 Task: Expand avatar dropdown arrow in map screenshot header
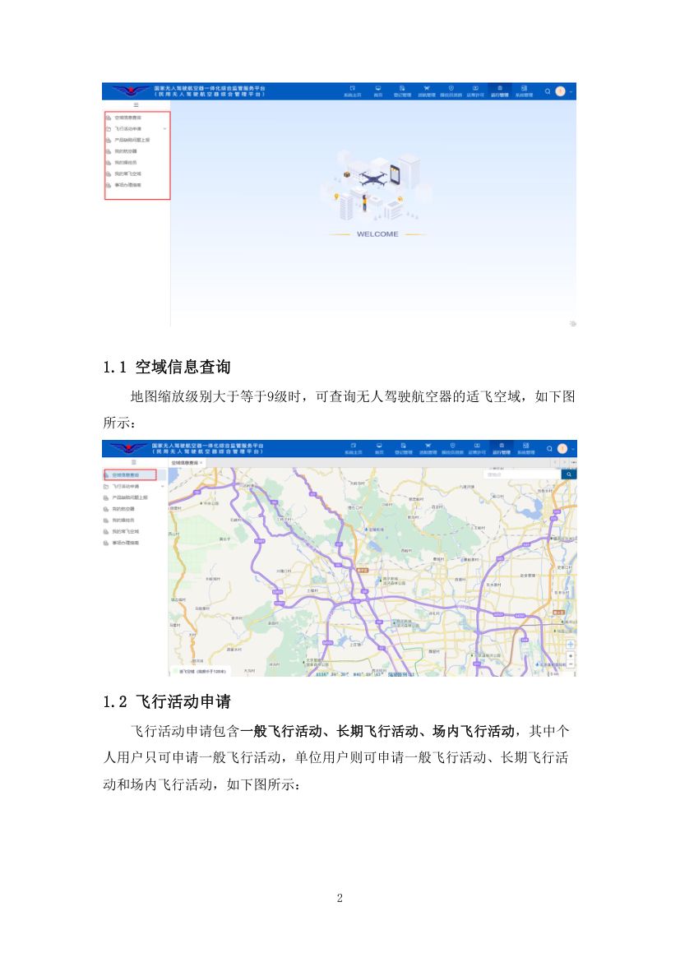click(x=572, y=448)
